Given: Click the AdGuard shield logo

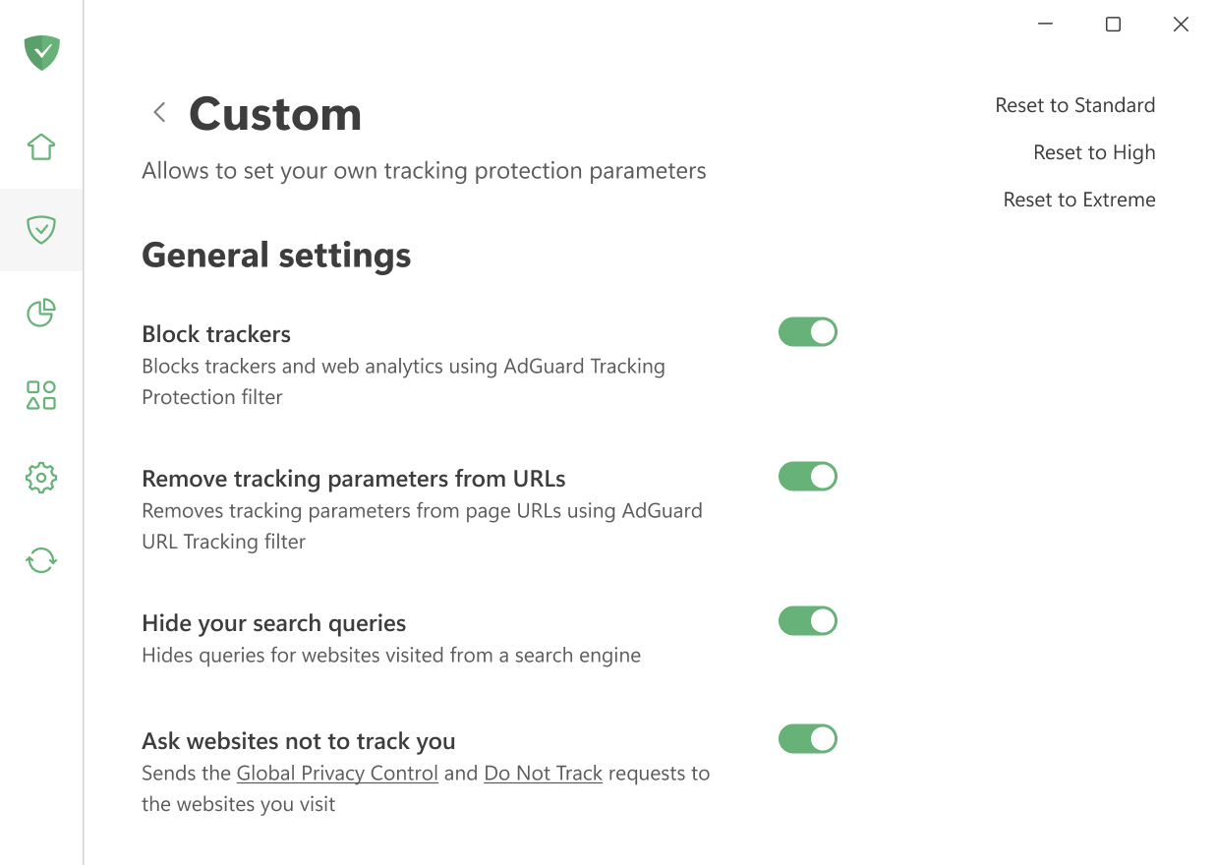Looking at the screenshot, I should click(41, 53).
